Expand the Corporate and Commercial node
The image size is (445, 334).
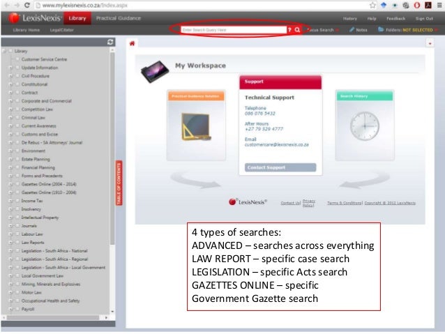(x=10, y=101)
